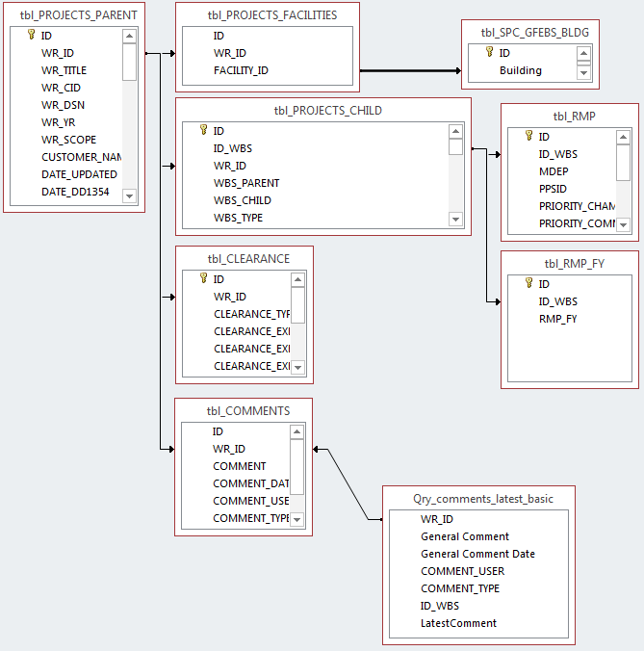Click the key icon beside ID in tbl_CLEARANCE
This screenshot has width=644, height=651.
tap(203, 278)
